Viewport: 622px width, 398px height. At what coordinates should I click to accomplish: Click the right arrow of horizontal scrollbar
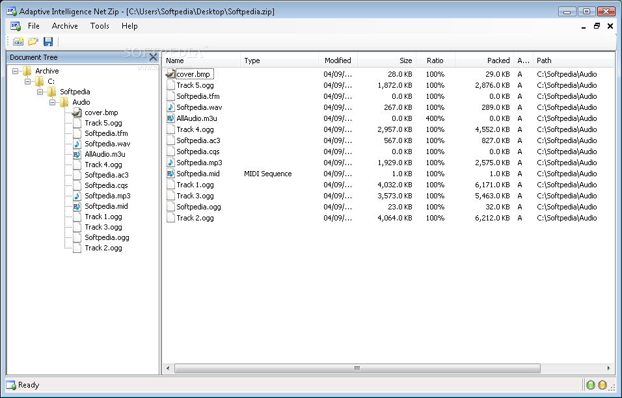608,368
